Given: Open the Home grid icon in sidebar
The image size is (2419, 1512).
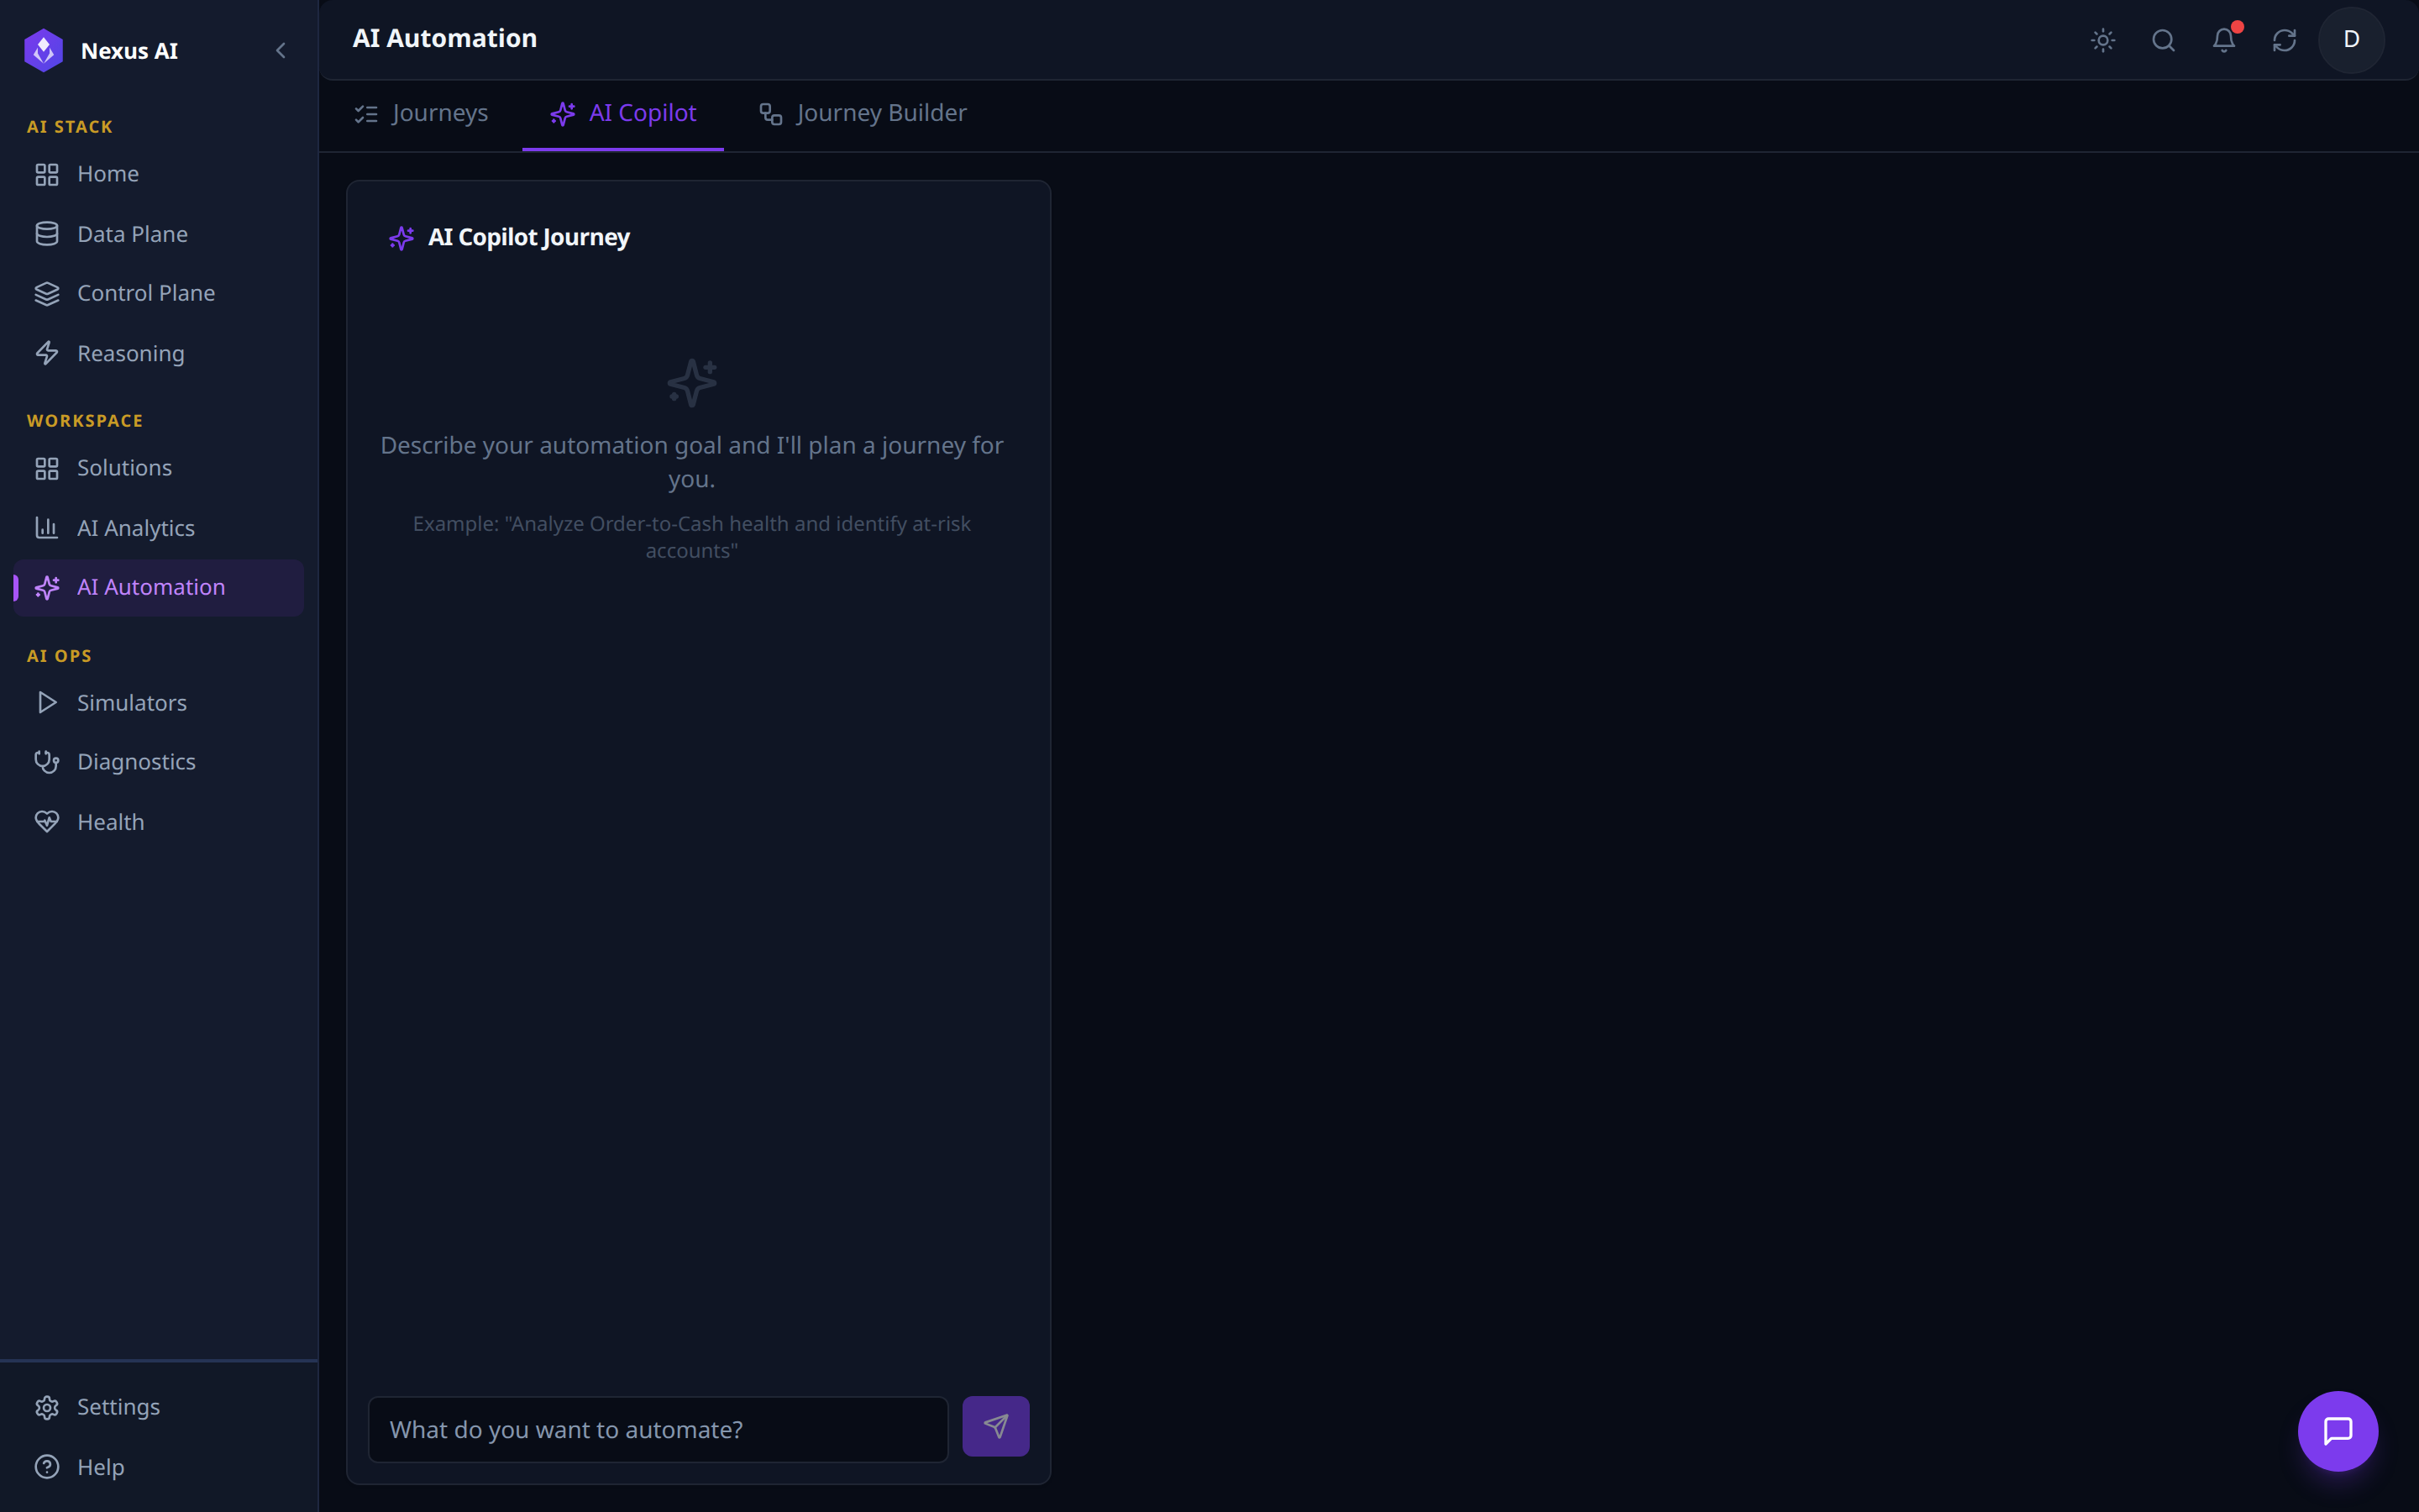Looking at the screenshot, I should (47, 174).
